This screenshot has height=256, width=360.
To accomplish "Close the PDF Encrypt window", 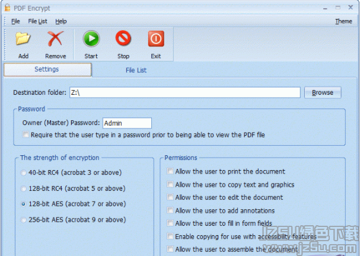I will point(351,7).
